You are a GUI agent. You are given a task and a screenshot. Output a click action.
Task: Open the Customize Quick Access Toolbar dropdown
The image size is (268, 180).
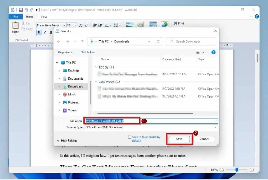pos(36,10)
